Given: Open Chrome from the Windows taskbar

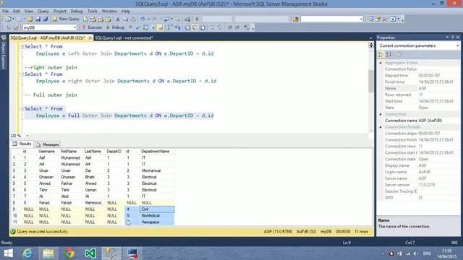Looking at the screenshot, I should pyautogui.click(x=69, y=253).
